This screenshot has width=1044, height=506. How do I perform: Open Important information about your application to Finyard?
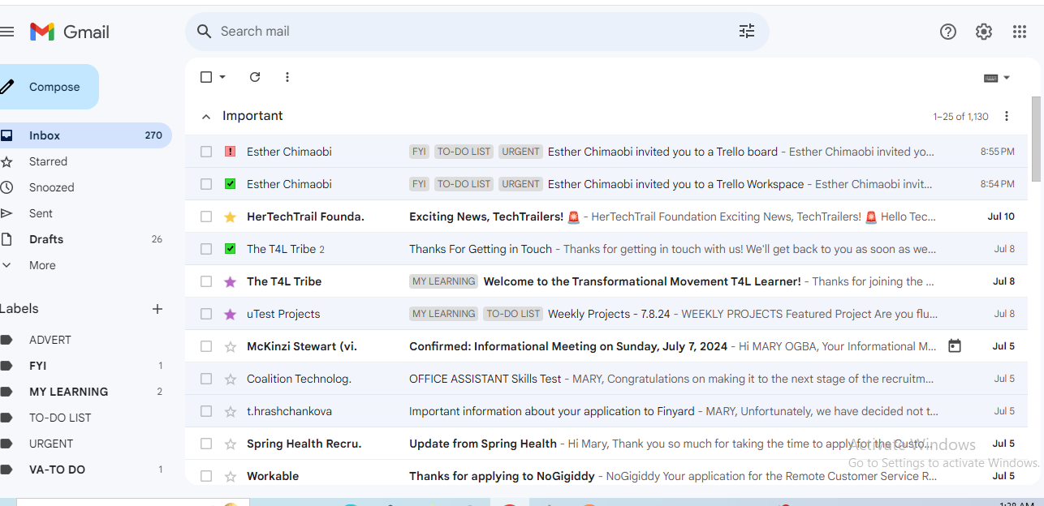606,411
